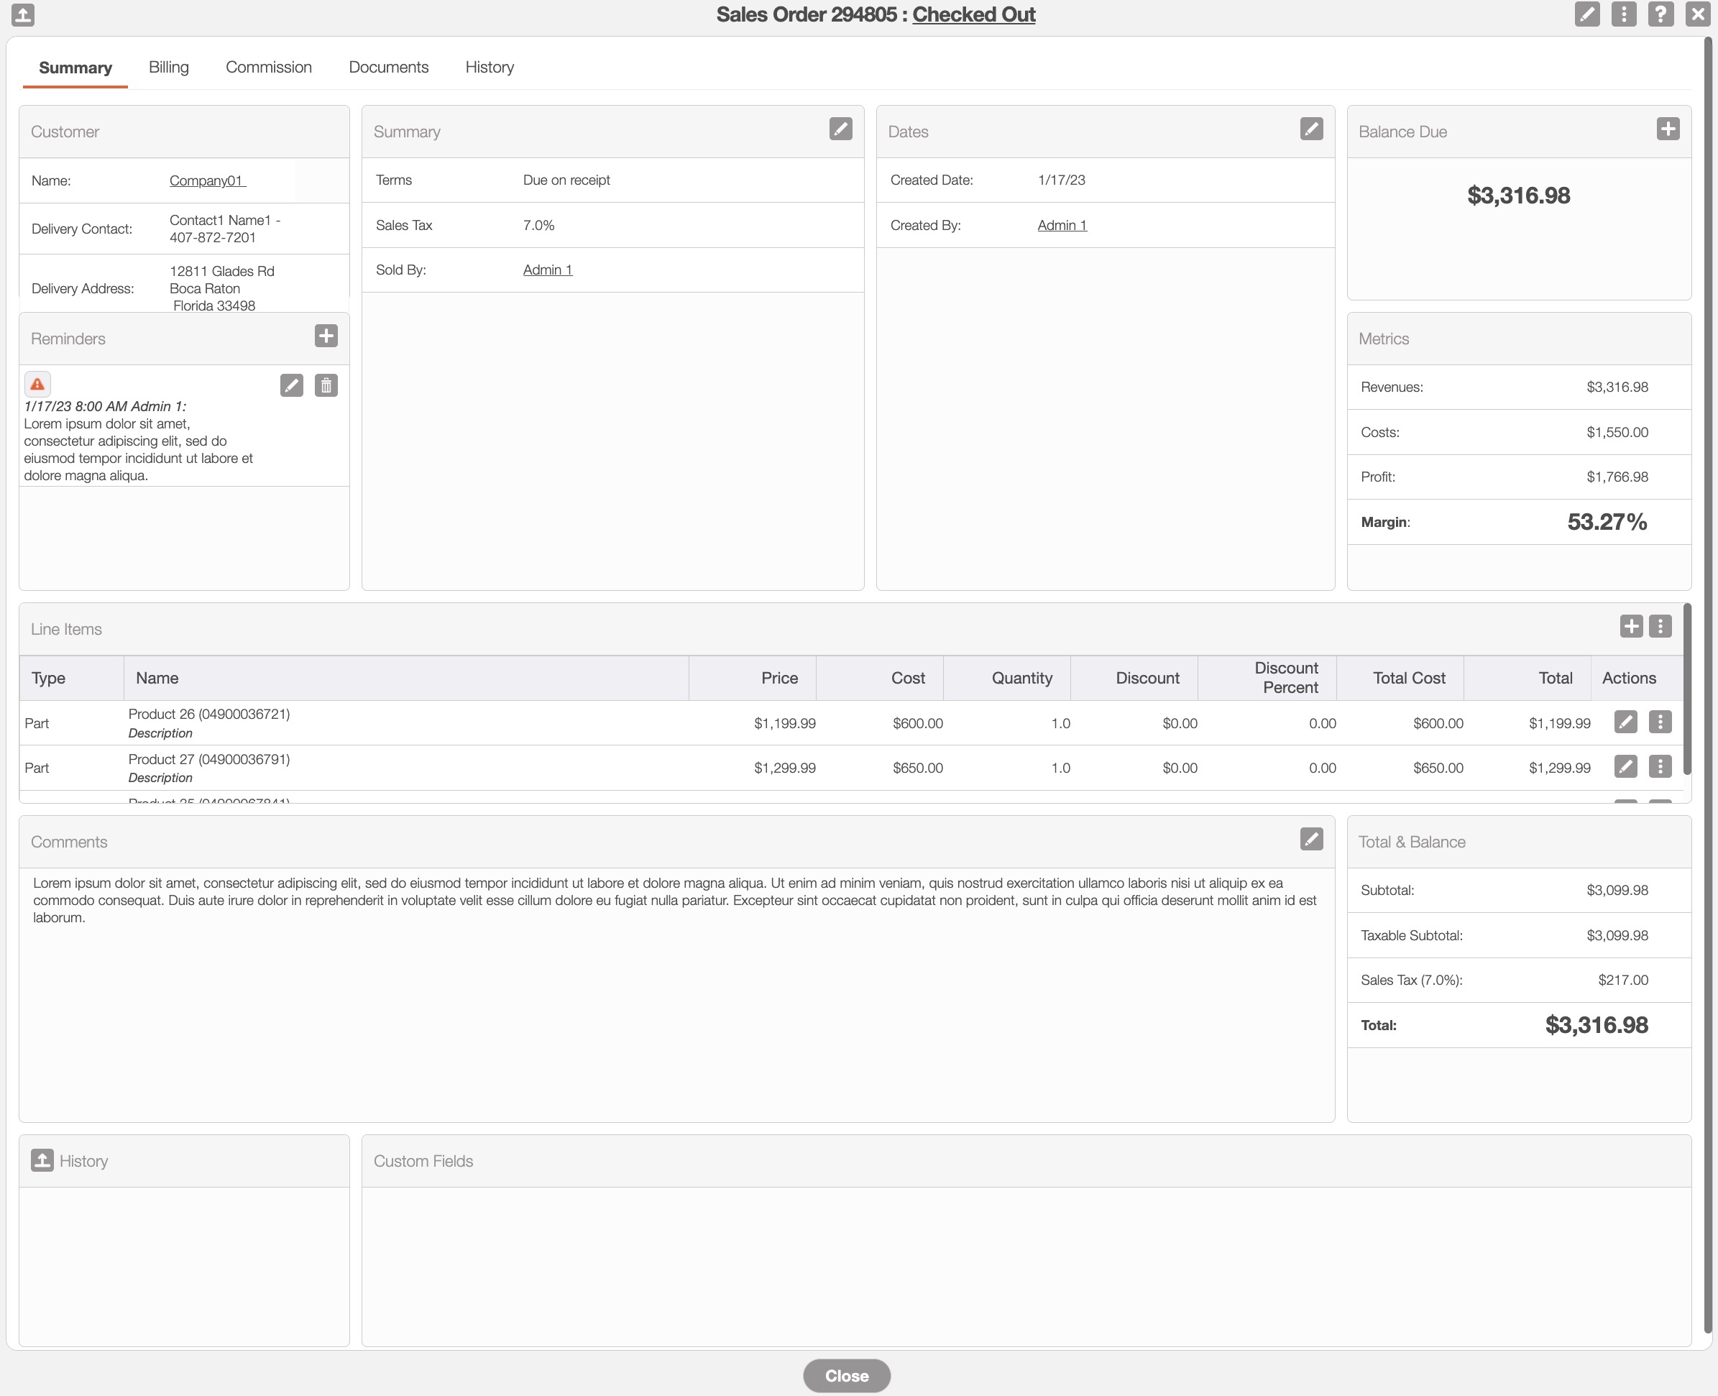Image resolution: width=1718 pixels, height=1396 pixels.
Task: Add a payment via Balance Due plus
Action: coord(1668,129)
